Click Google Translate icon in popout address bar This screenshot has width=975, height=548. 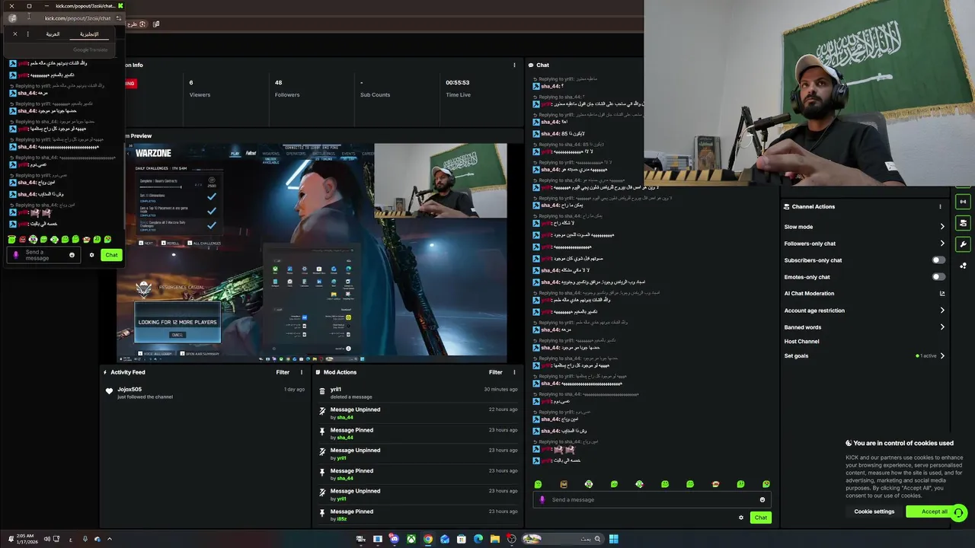pos(12,18)
